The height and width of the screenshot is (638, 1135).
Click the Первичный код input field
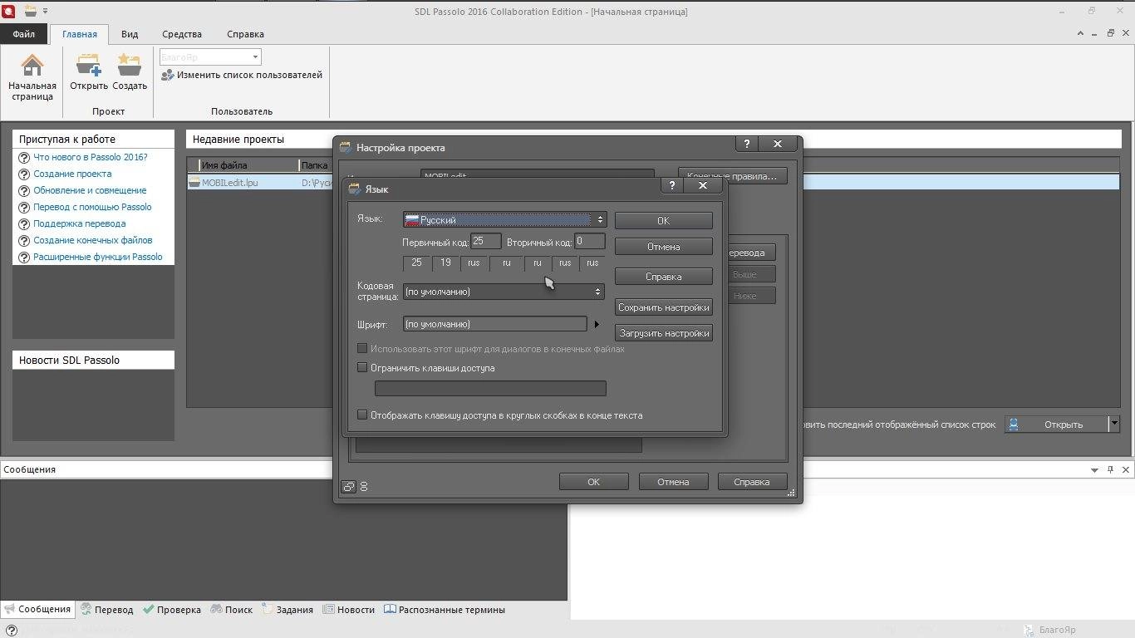(x=485, y=241)
